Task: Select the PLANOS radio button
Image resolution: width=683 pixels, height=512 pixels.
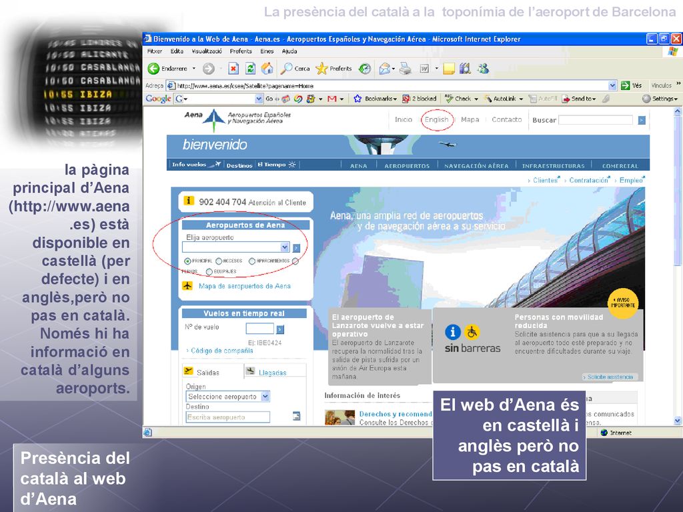Action: tap(295, 261)
